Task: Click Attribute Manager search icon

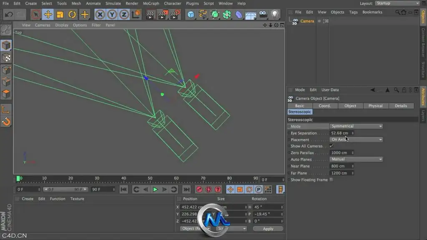Action: coord(396,90)
